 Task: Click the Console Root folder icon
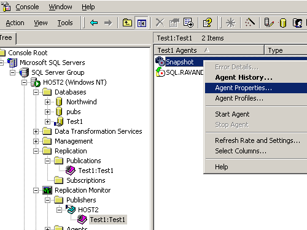(x=2, y=53)
